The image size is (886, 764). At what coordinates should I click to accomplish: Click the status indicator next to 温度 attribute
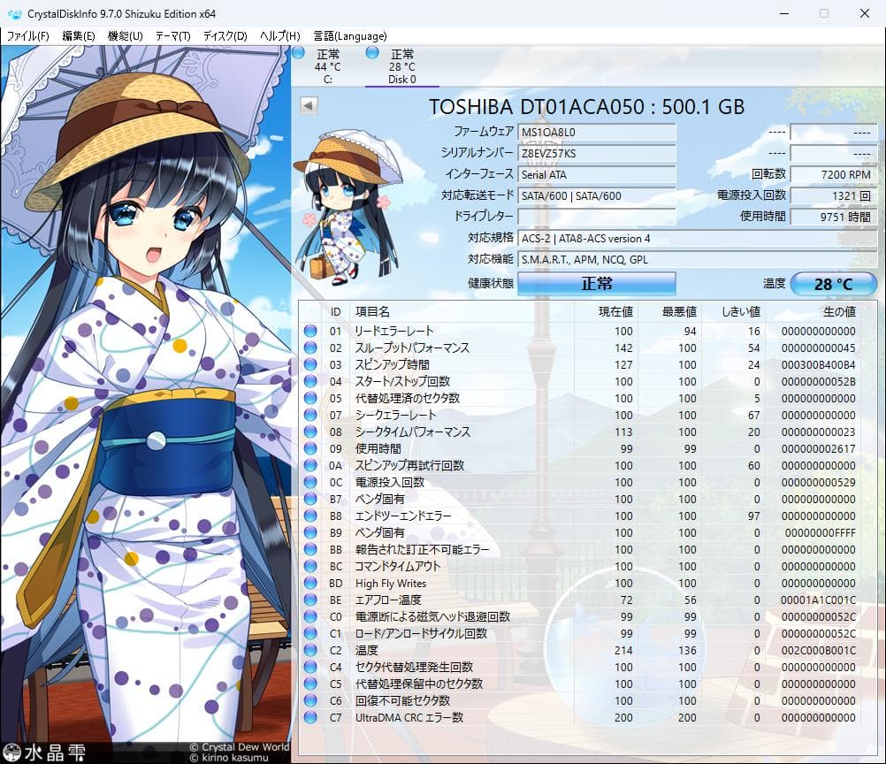coord(310,651)
